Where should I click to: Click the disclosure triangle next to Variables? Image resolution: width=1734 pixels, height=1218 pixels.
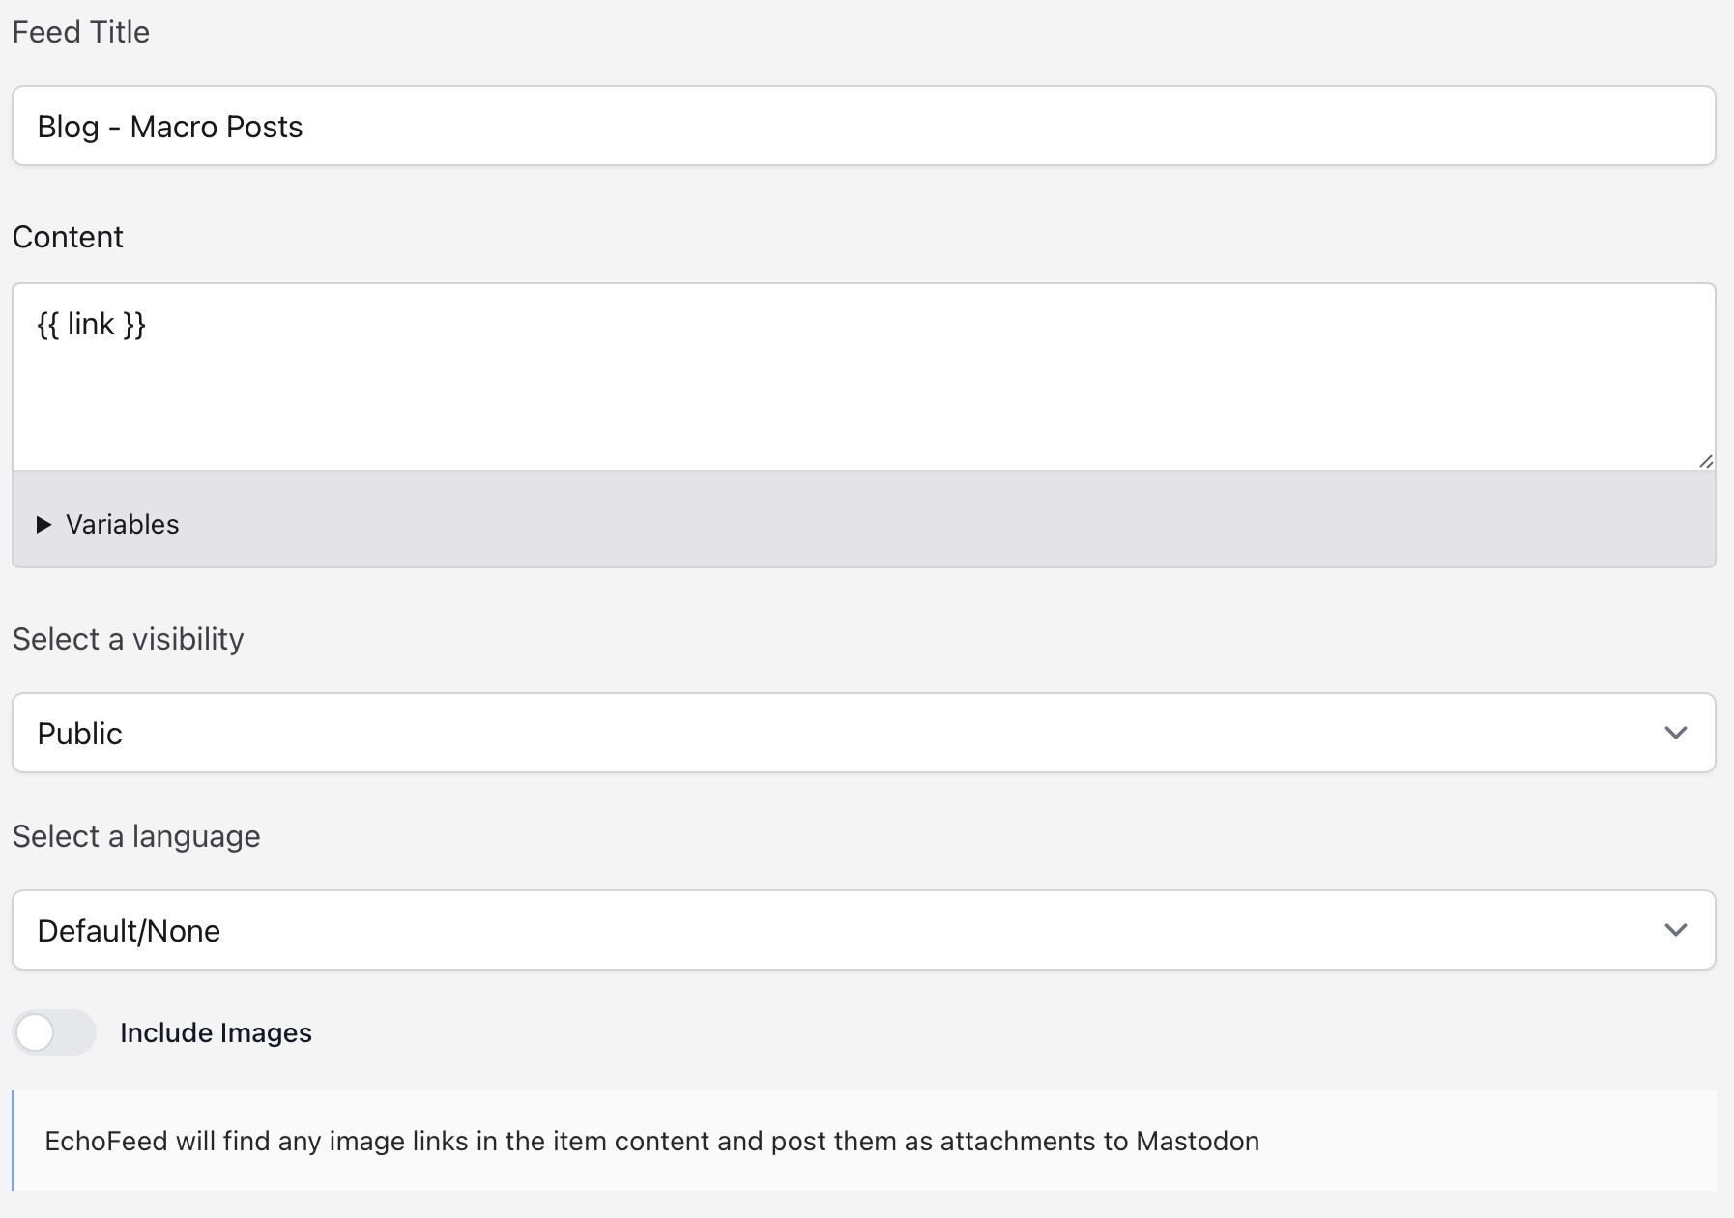pyautogui.click(x=43, y=524)
